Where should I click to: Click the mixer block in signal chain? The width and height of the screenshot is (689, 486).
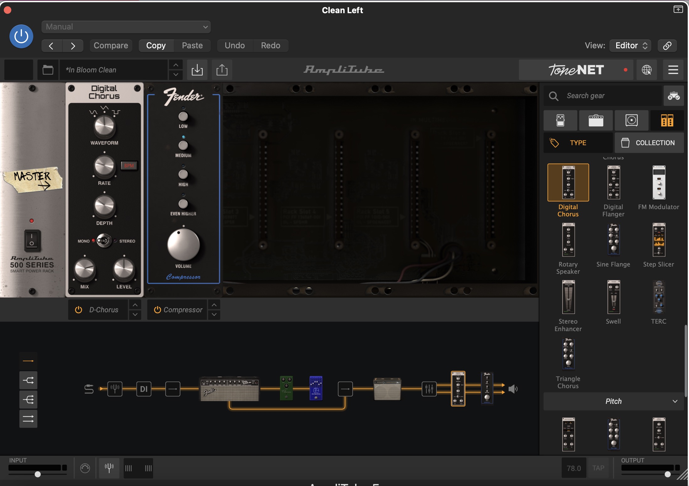(429, 389)
